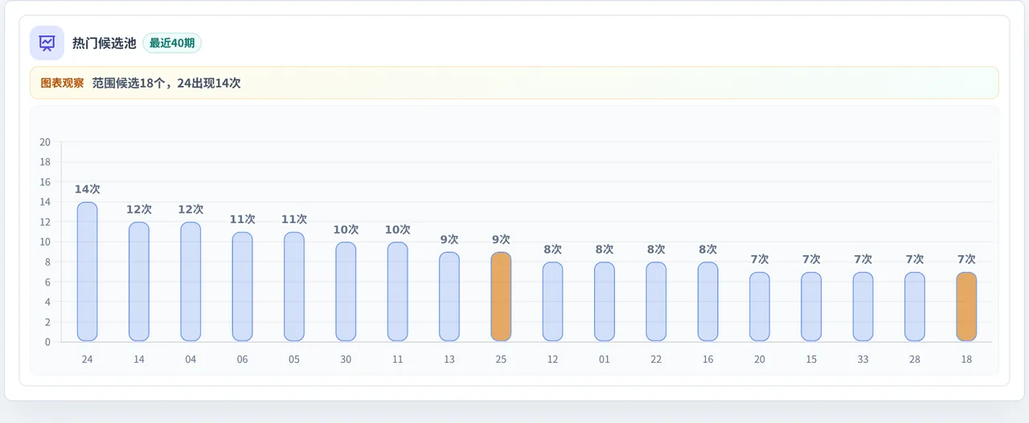
Task: Click the 图表观察 label in the banner
Action: (x=62, y=83)
